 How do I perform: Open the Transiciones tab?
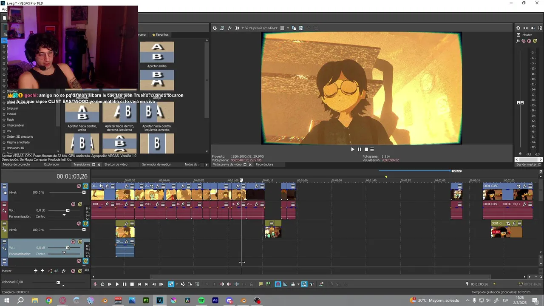82,164
